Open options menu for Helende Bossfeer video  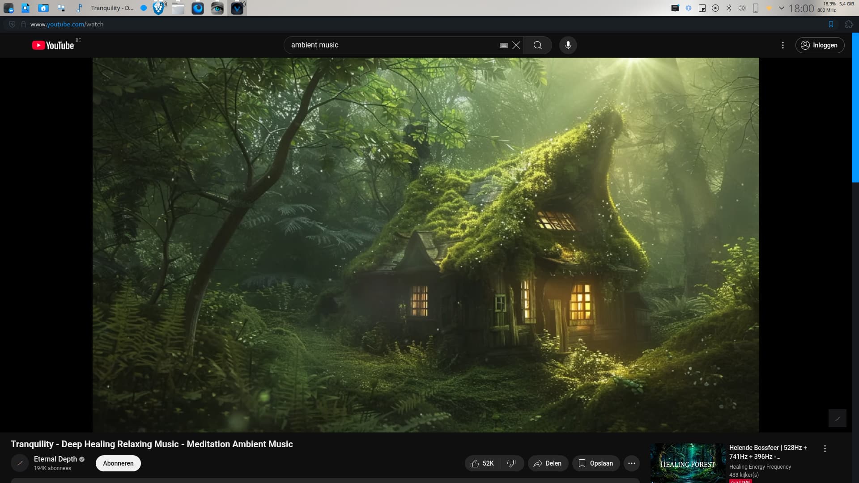pos(825,449)
